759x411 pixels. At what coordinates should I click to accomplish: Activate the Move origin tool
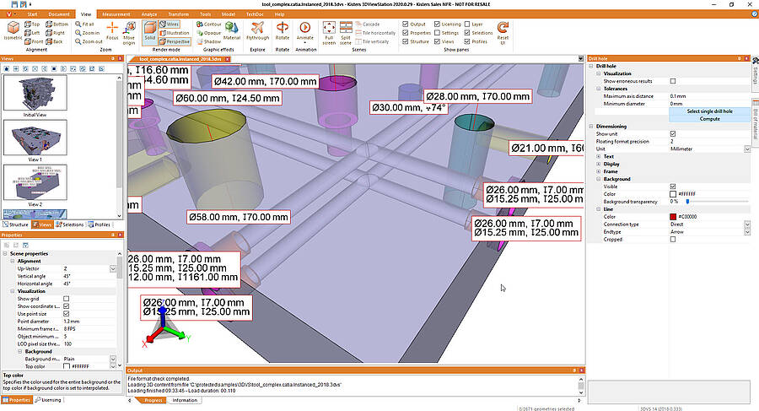tap(129, 33)
